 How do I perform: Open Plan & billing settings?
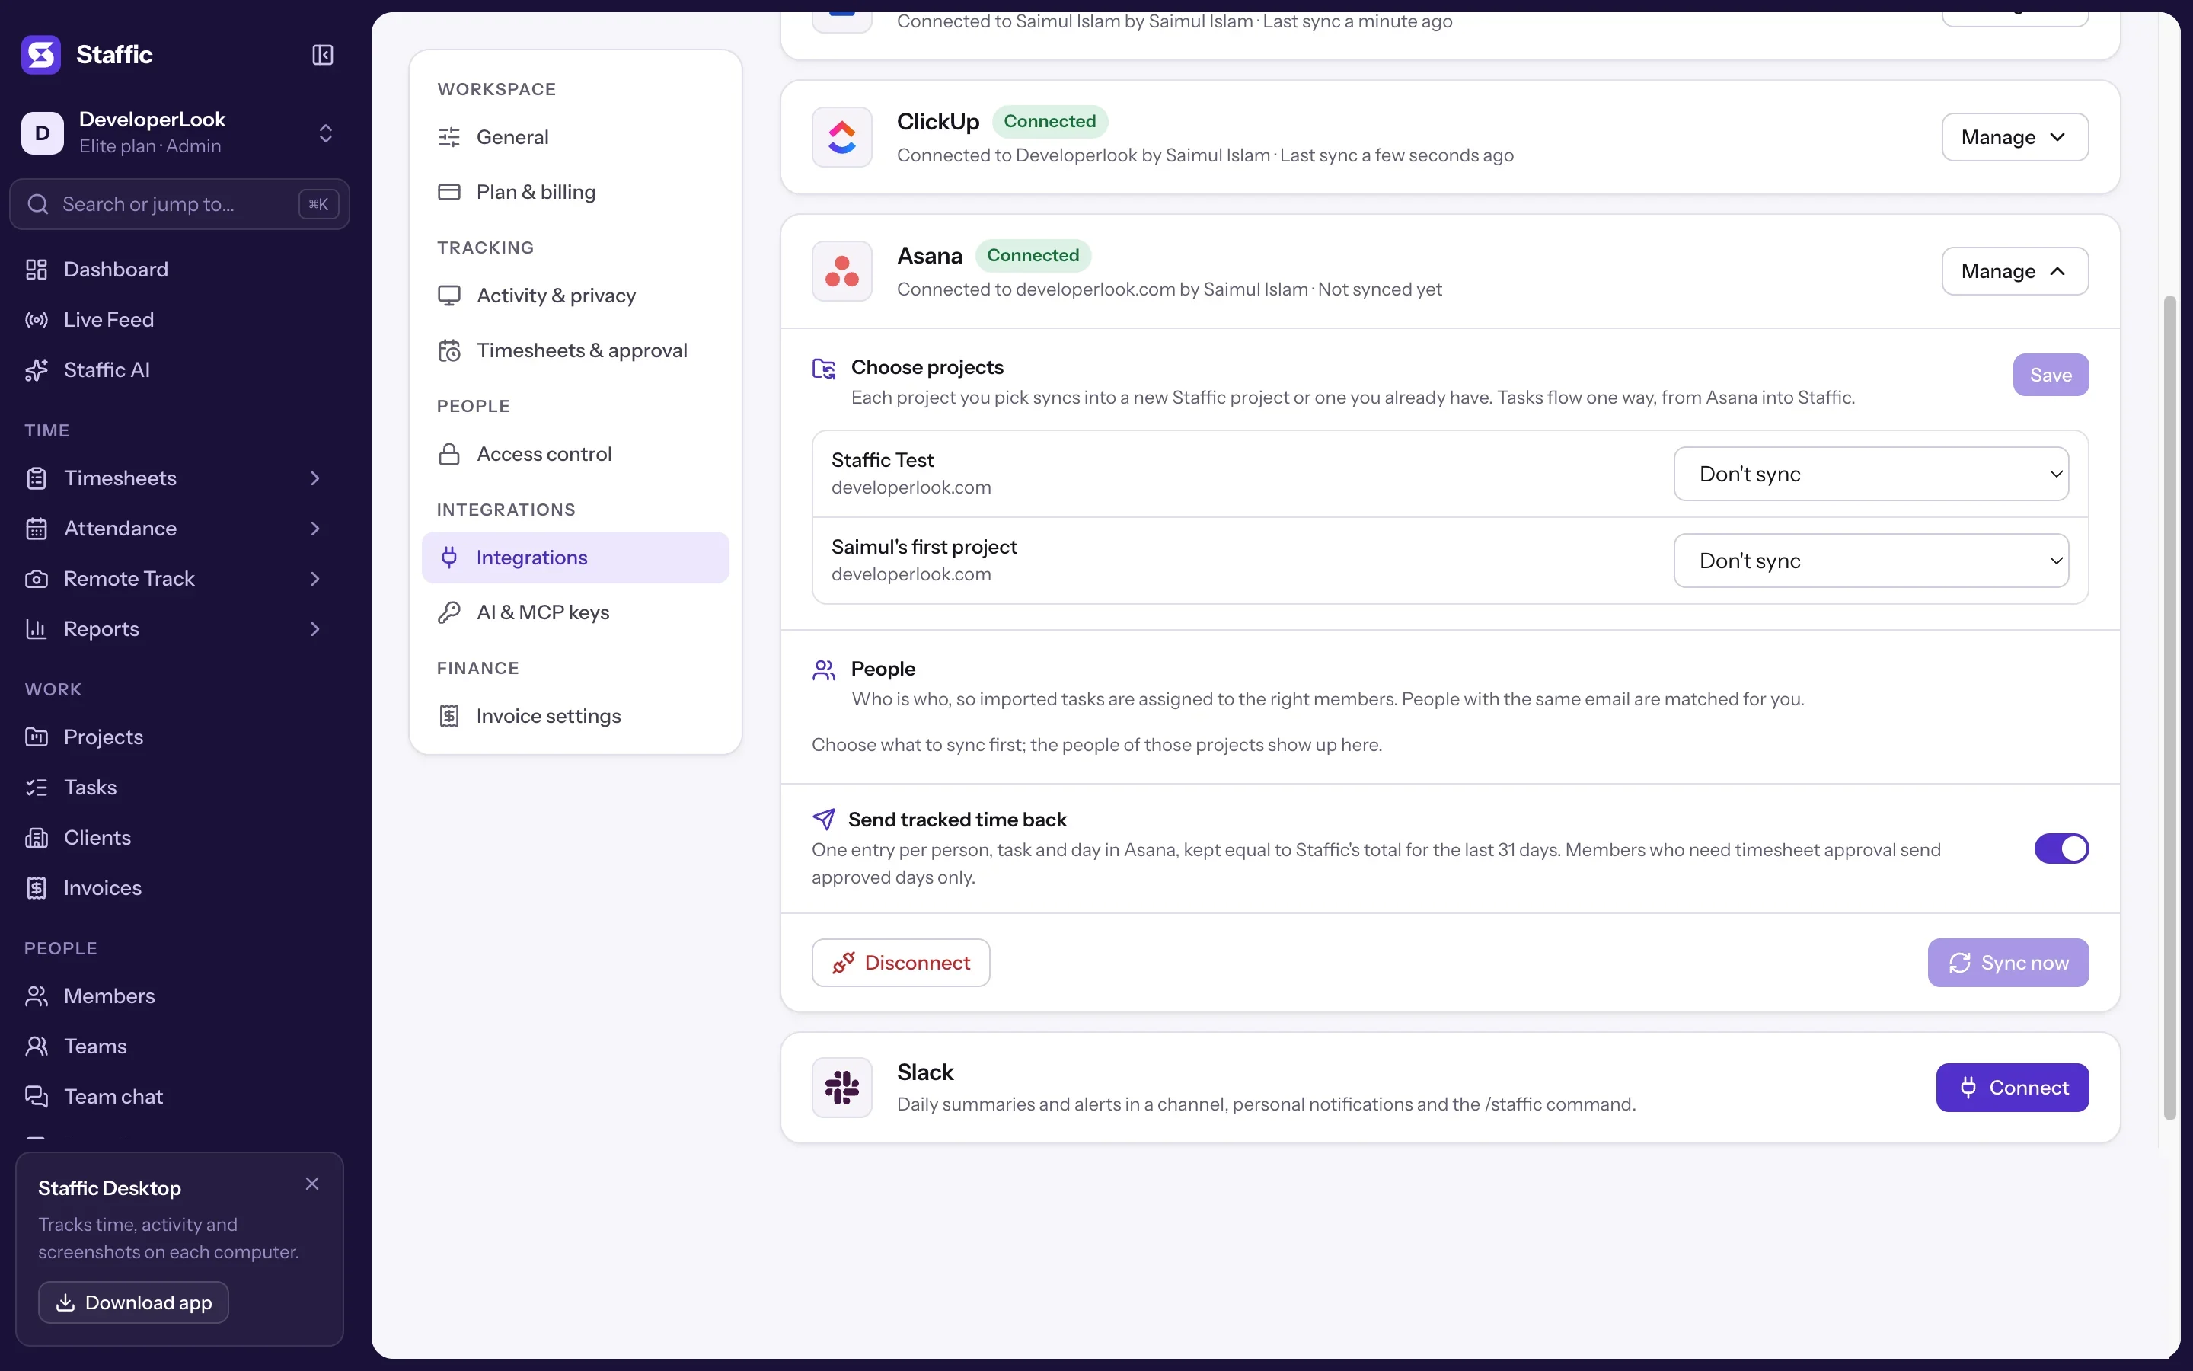576,192
